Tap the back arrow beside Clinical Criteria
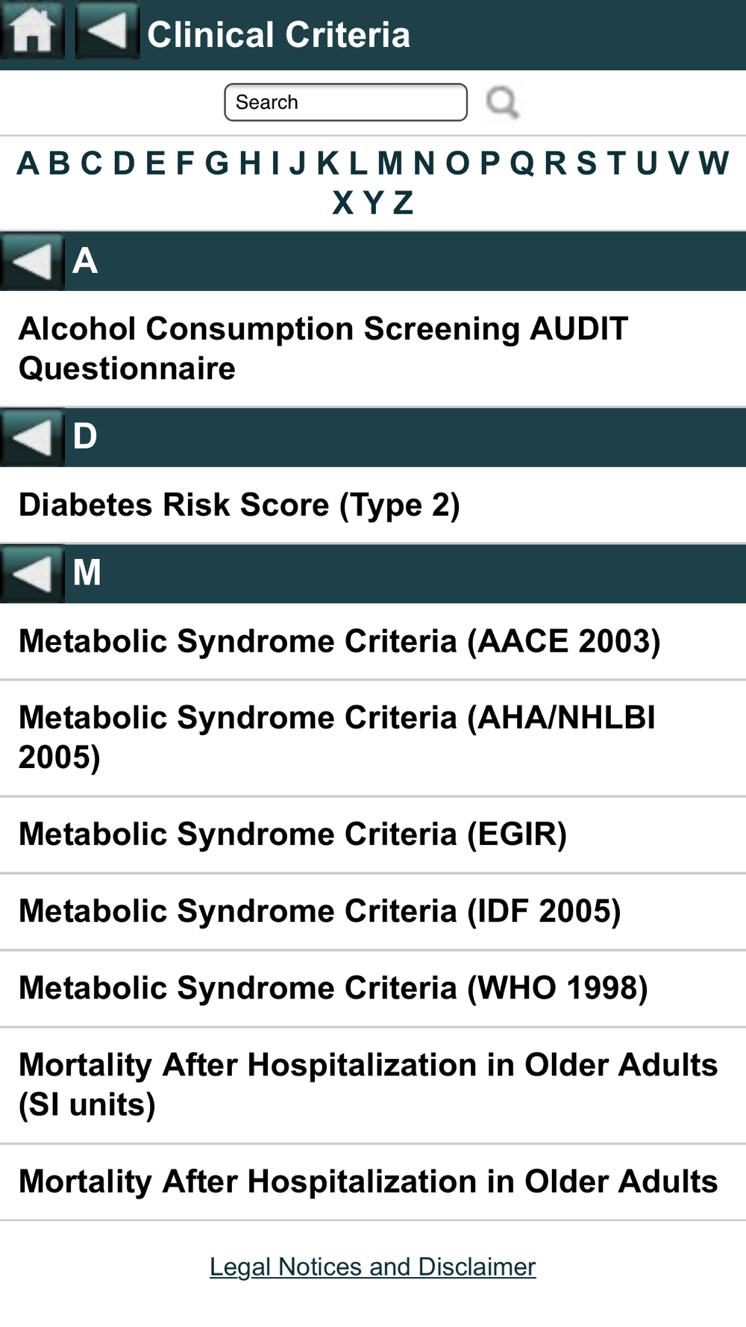The image size is (746, 1327). tap(107, 31)
